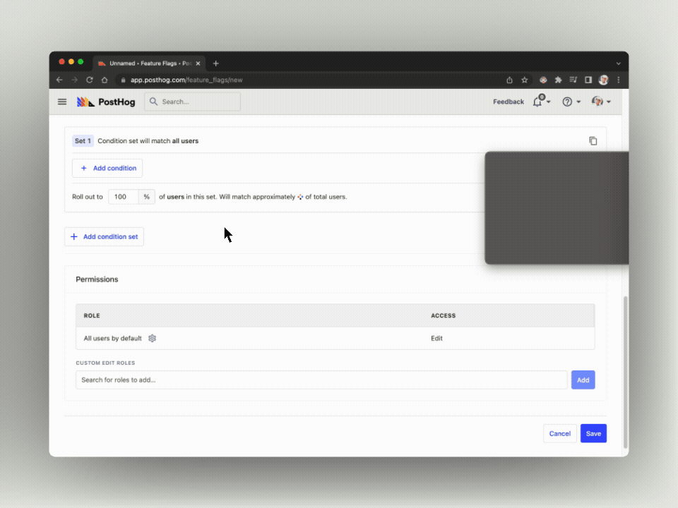The height and width of the screenshot is (508, 678).
Task: Click the Feedback link
Action: (x=508, y=102)
